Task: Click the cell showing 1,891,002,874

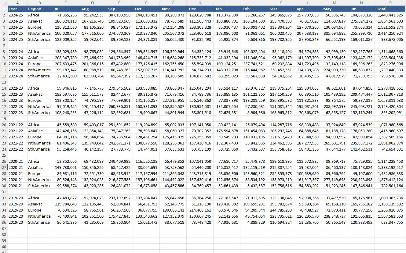Action: click(x=390, y=143)
